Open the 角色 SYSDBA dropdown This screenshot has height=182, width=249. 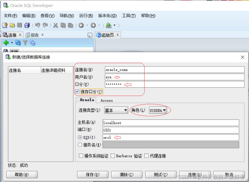(158, 110)
